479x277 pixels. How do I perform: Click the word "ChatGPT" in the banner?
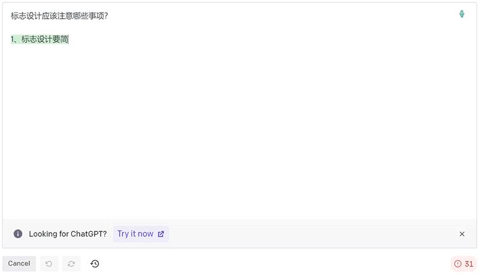[88, 234]
